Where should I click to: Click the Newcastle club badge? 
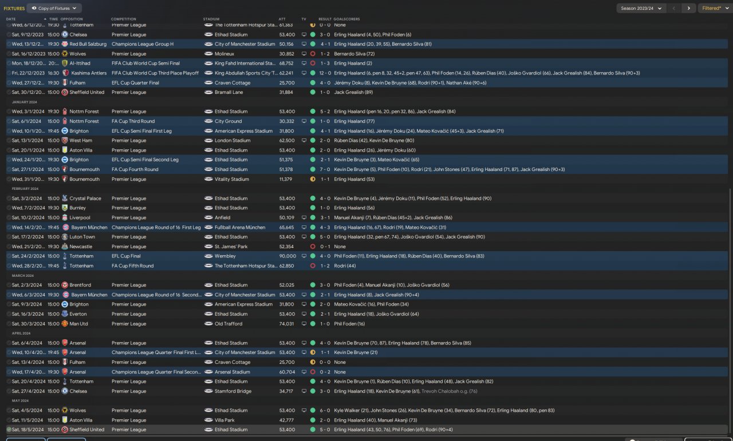coord(65,247)
